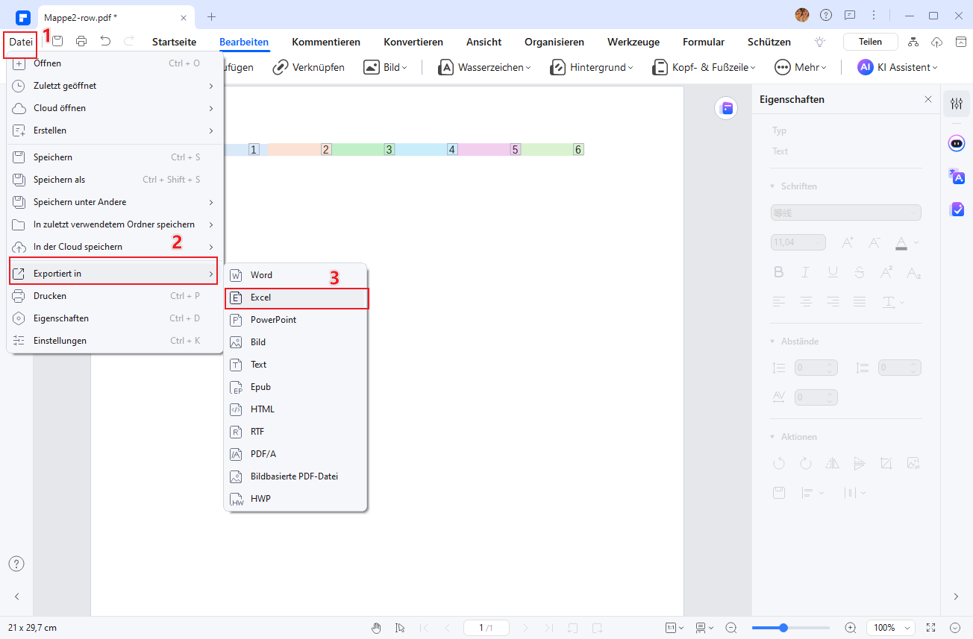Click the cell labeled 3 in the PDF

coord(389,150)
